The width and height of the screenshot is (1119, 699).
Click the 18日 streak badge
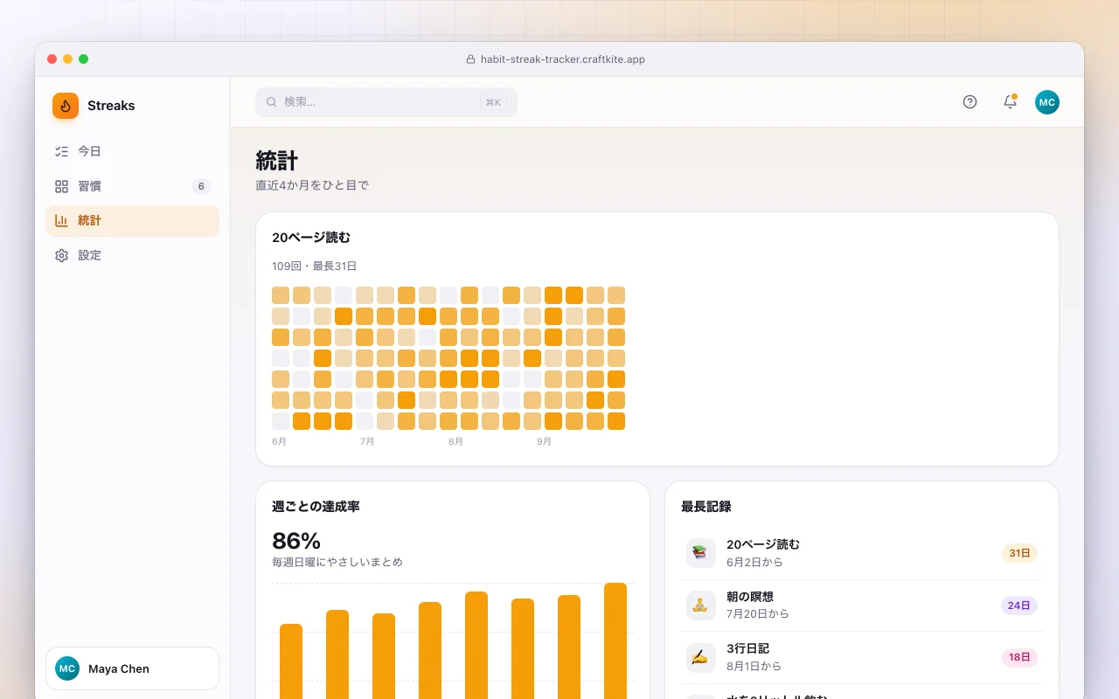click(1019, 657)
